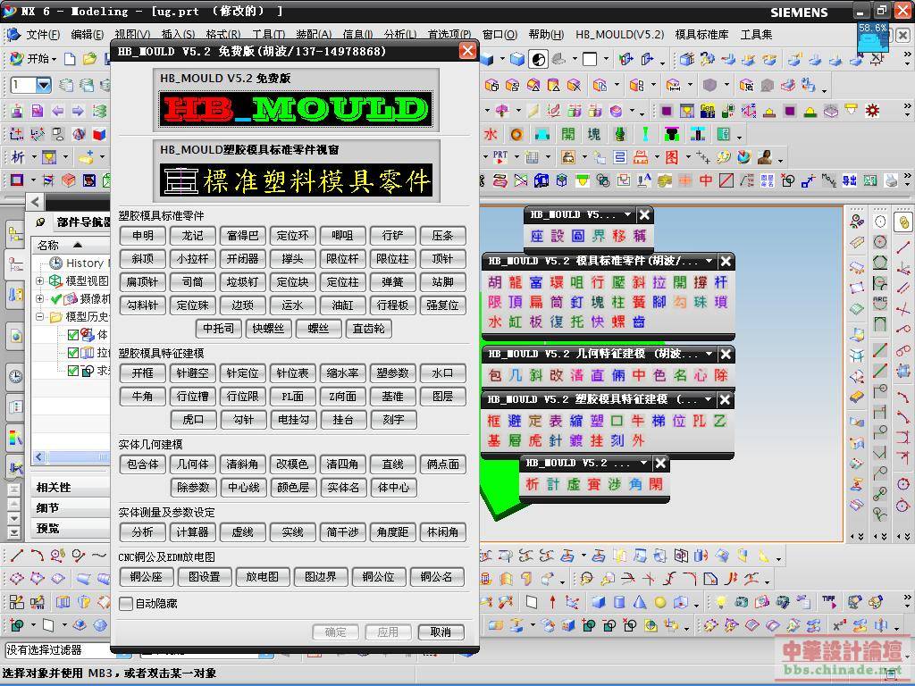
Task: Click the part navigator horizontal scrollbar
Action: pos(71,456)
